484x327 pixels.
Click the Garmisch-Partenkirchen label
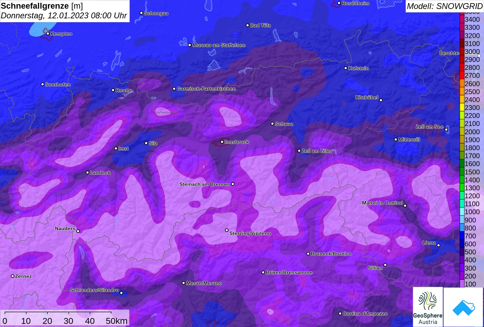(206, 89)
